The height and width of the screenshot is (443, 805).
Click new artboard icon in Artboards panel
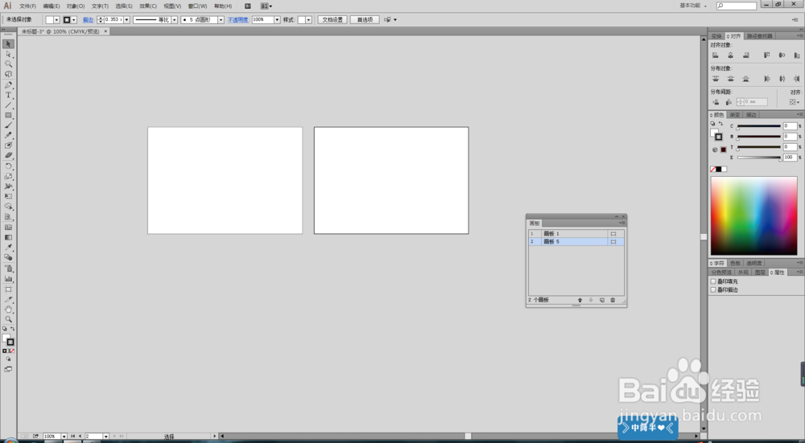click(x=601, y=300)
